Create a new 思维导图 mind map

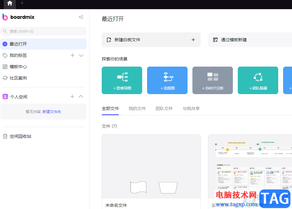click(x=122, y=80)
